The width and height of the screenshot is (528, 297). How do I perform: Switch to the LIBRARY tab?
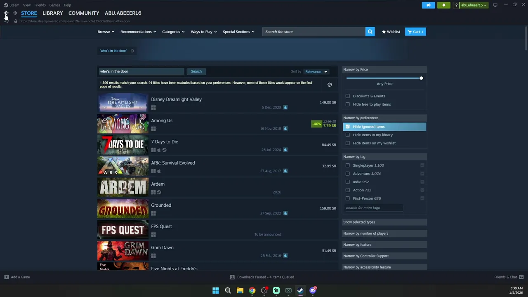coord(53,13)
